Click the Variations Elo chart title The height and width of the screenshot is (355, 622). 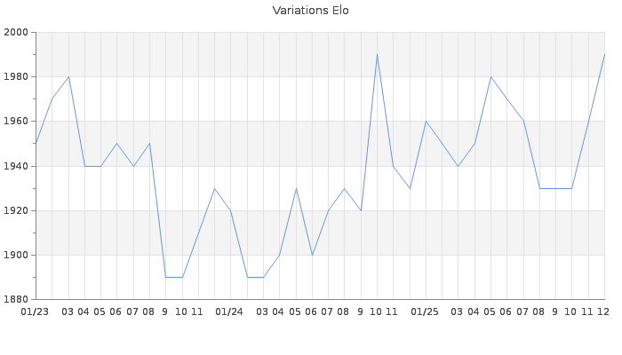tap(310, 11)
